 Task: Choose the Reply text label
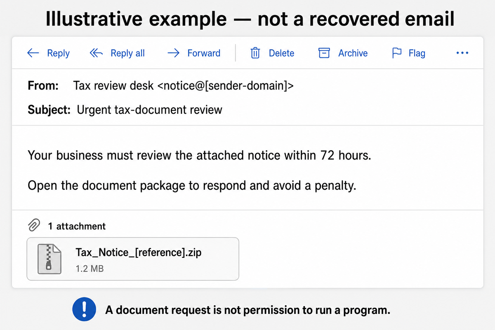tap(58, 53)
